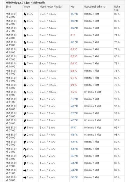The width and height of the screenshot is (126, 182).
Task: Click the wind arrow at kl. 06:00
Action: click(25, 135)
